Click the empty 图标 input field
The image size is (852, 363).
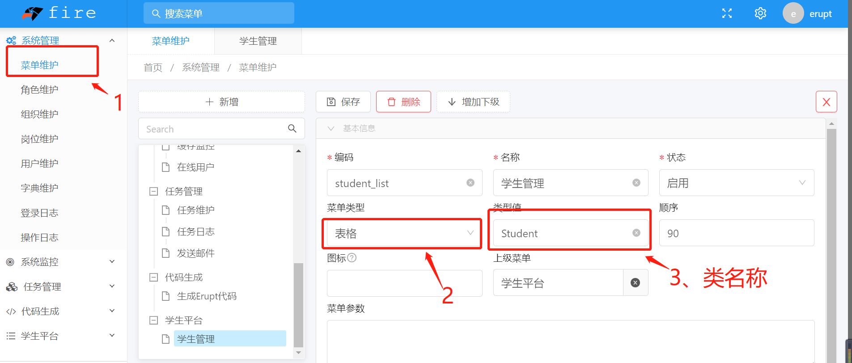point(404,283)
